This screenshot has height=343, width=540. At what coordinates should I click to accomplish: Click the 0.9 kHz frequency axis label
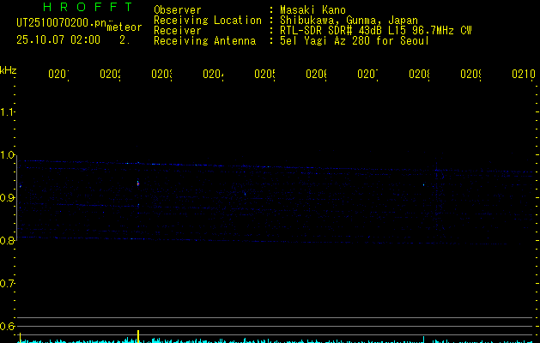[x=8, y=198]
